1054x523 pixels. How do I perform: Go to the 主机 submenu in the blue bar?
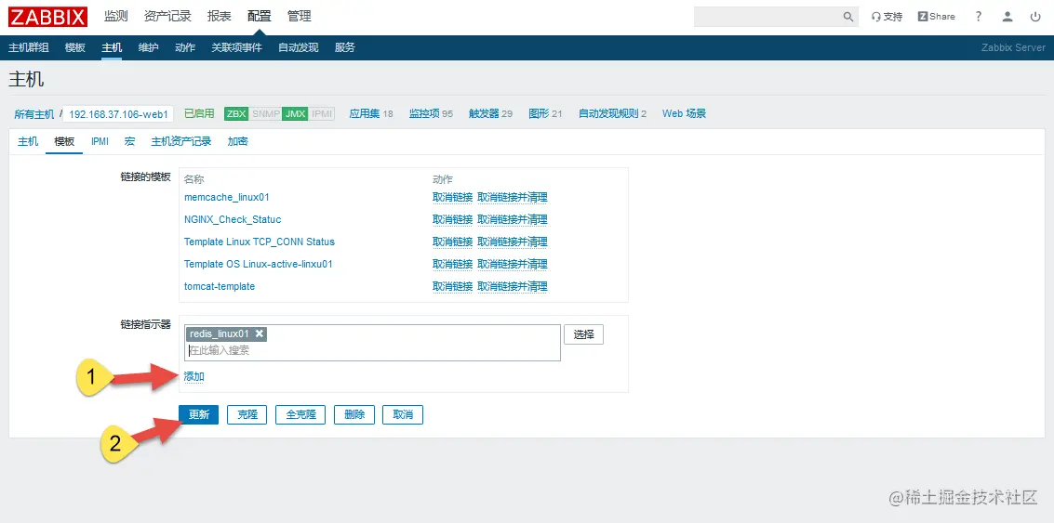112,47
